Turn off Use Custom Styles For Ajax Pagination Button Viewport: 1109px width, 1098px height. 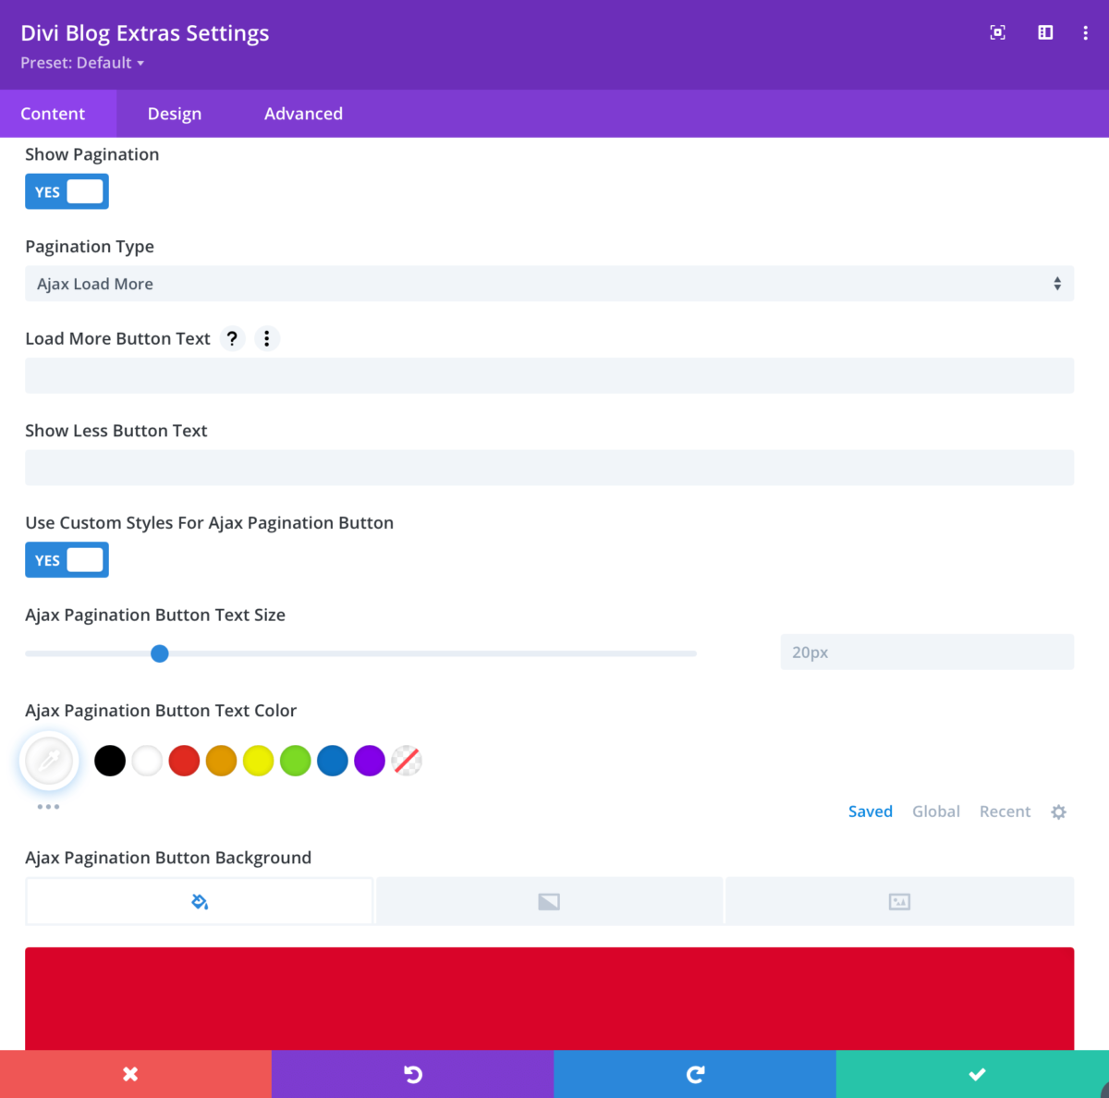67,559
